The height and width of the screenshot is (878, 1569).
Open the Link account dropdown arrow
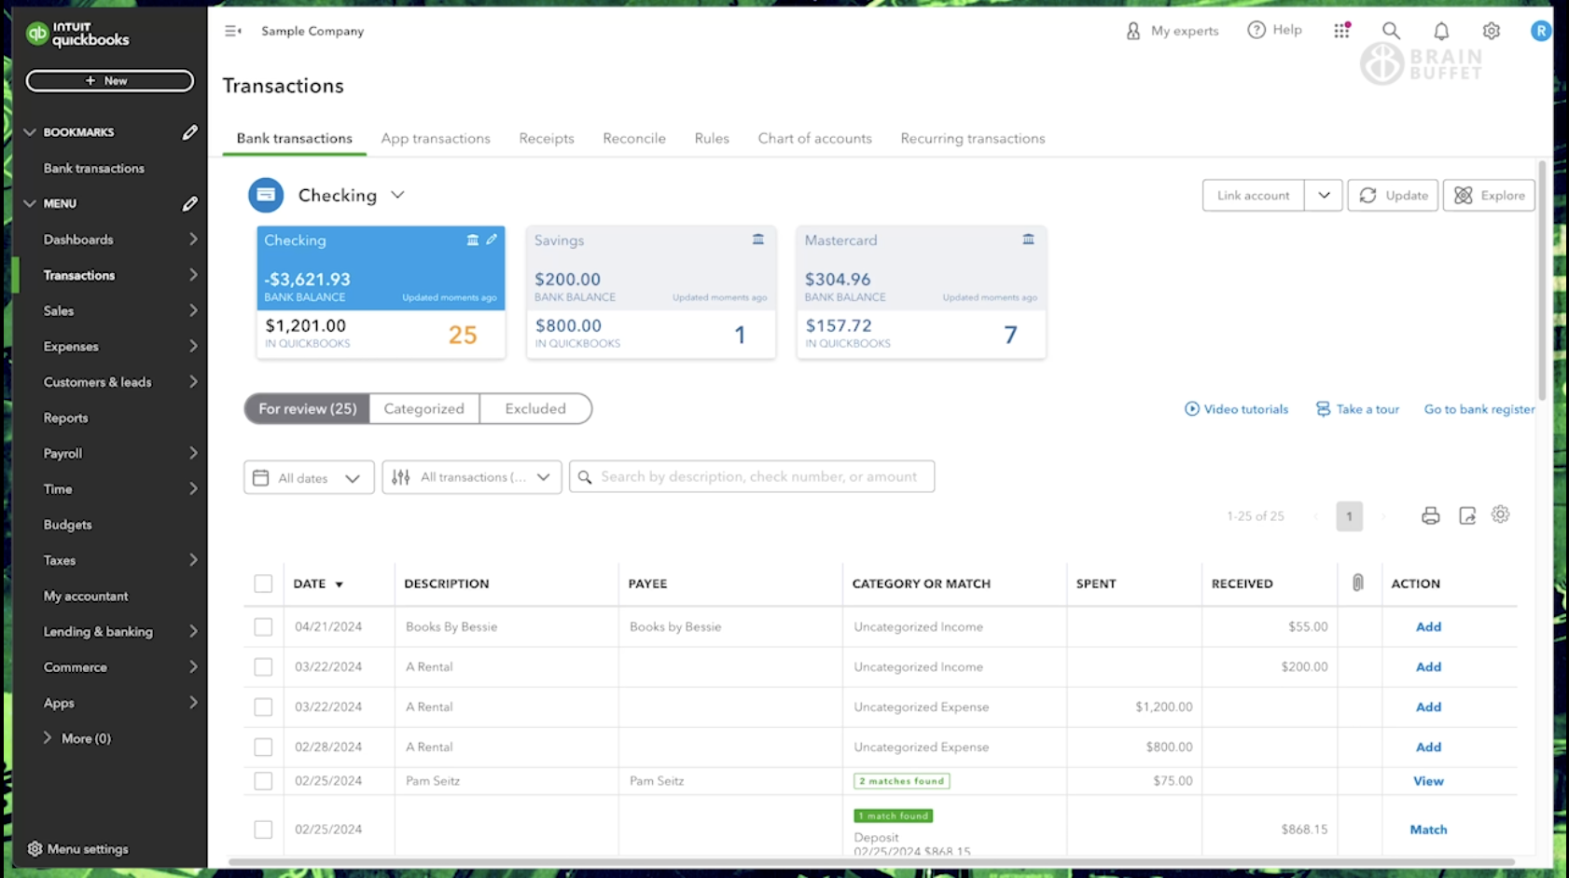click(1324, 195)
